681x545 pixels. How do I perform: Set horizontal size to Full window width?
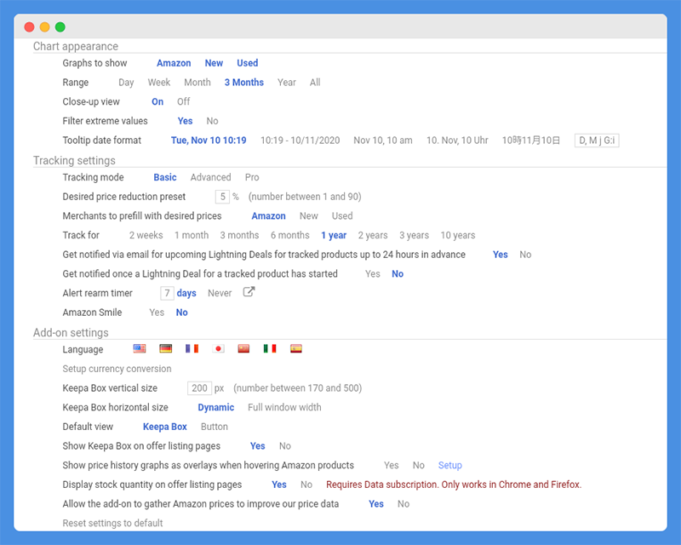click(284, 407)
